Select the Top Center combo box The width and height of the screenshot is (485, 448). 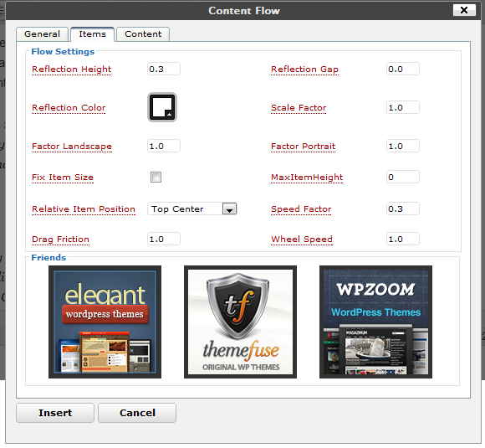coord(192,209)
